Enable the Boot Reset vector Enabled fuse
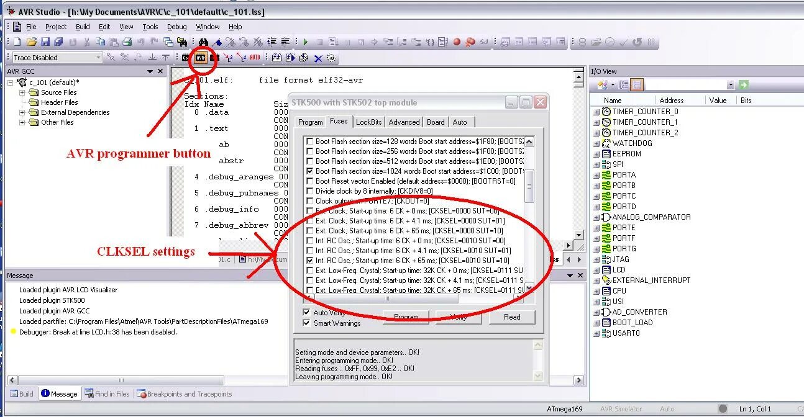This screenshot has height=417, width=804. [x=311, y=181]
